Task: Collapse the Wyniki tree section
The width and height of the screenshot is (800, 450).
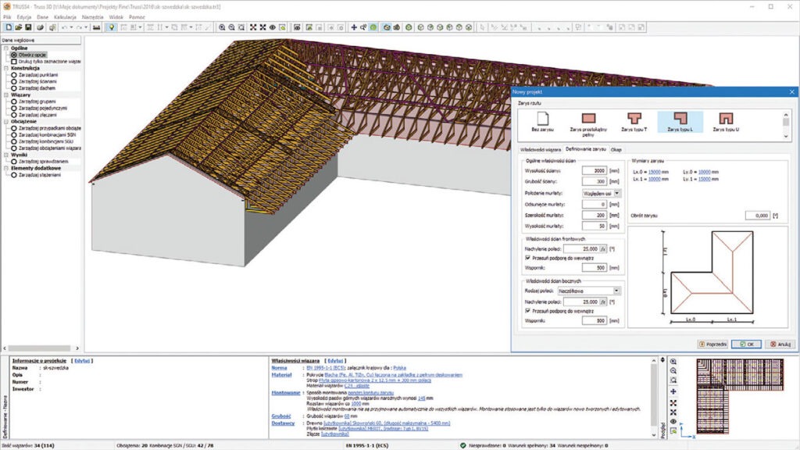Action: 6,155
